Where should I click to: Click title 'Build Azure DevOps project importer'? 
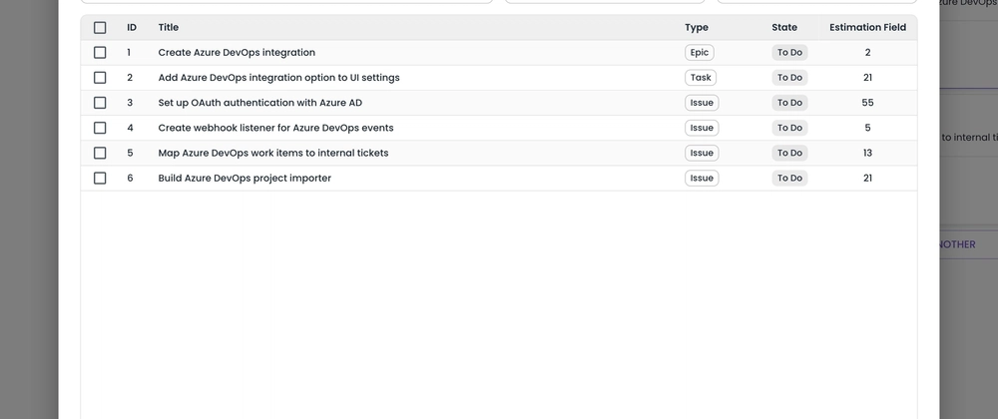coord(245,178)
